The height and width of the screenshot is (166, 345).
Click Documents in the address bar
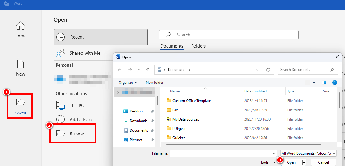177,70
